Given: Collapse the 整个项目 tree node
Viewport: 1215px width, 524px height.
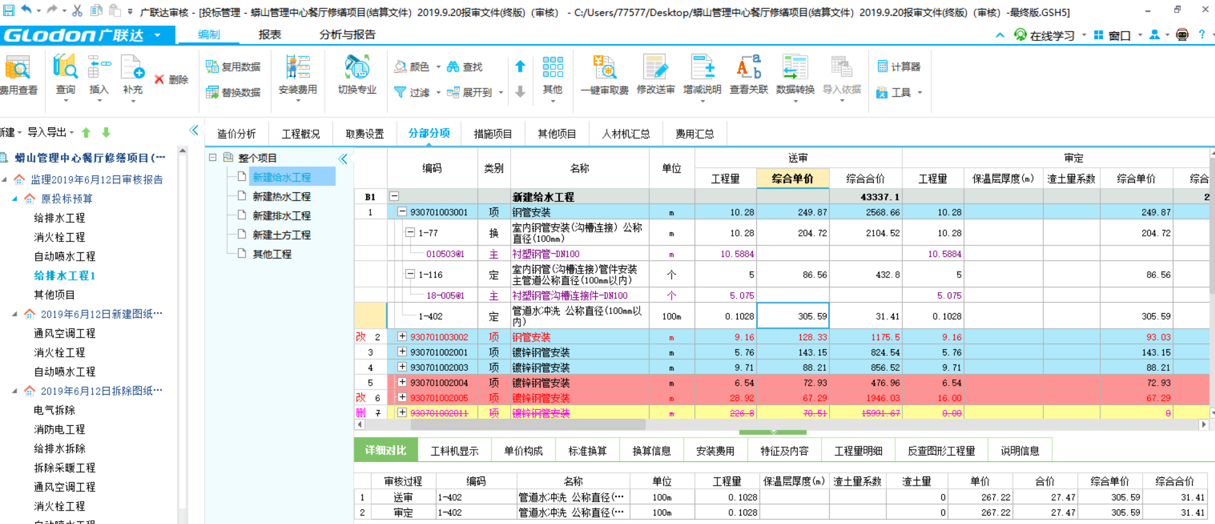Looking at the screenshot, I should coord(213,158).
